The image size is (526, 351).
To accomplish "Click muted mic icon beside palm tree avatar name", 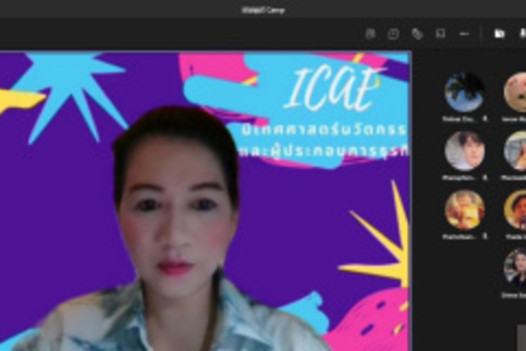I will (484, 119).
